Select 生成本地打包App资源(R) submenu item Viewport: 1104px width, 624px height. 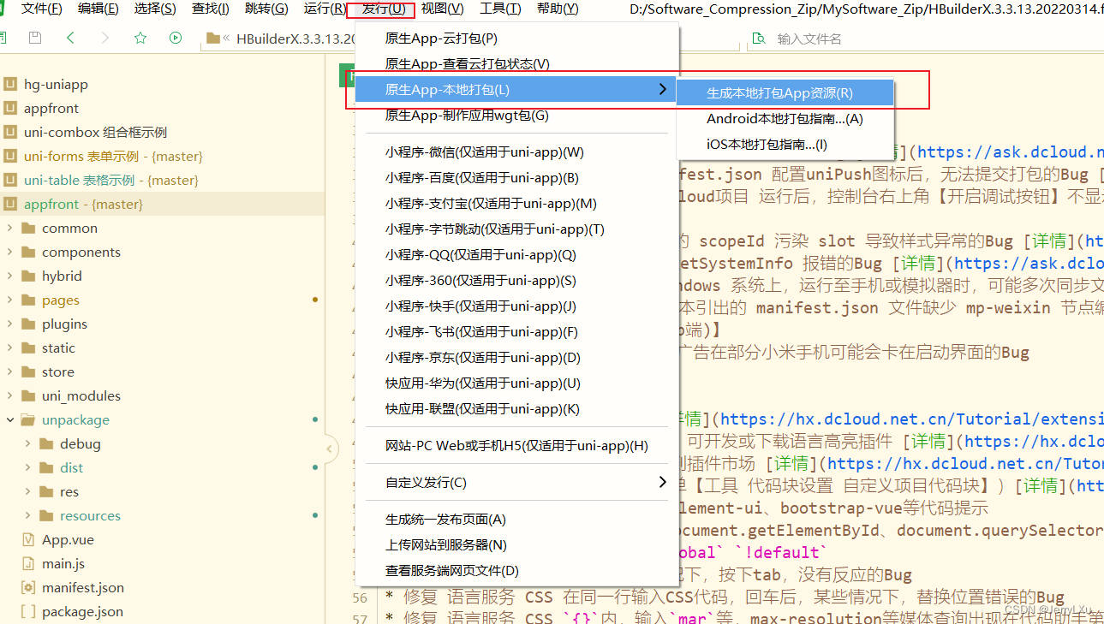point(785,93)
